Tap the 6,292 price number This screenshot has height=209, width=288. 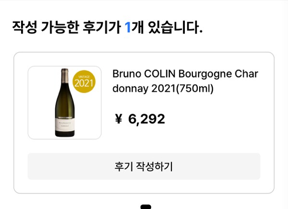146,119
